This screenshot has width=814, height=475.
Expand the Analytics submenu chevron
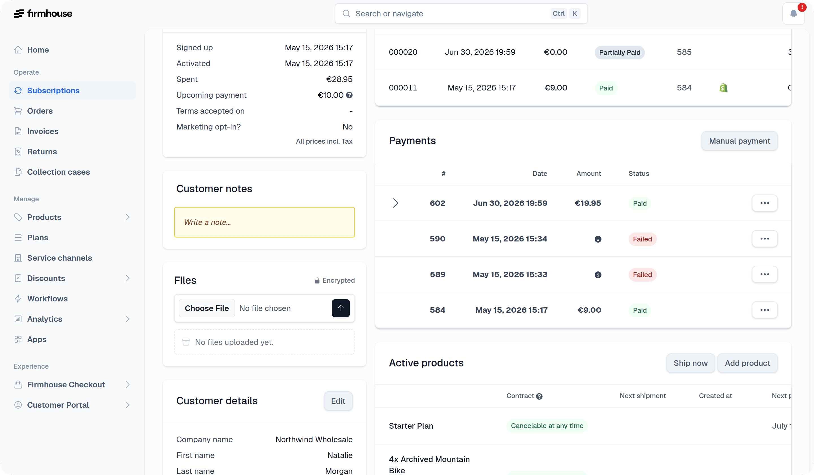coord(127,319)
